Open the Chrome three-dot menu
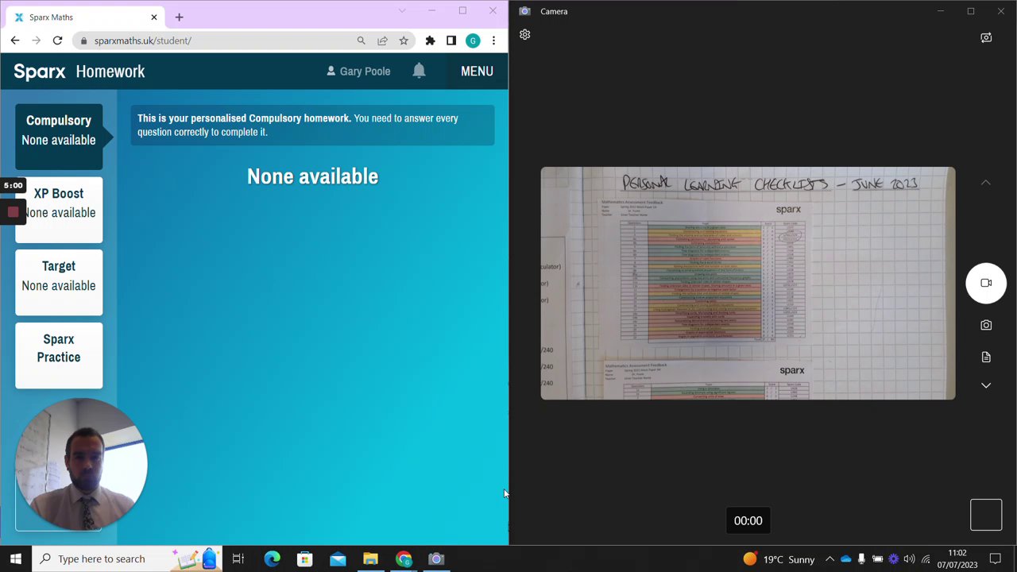Image resolution: width=1017 pixels, height=572 pixels. click(493, 41)
